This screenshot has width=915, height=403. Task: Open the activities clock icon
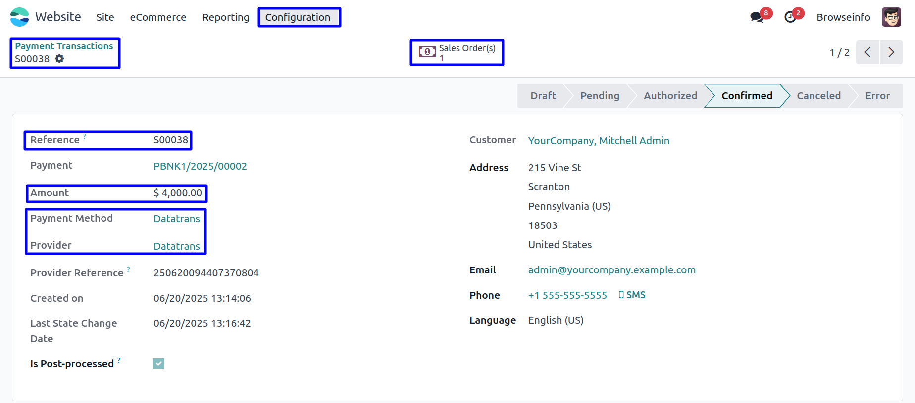(x=790, y=17)
